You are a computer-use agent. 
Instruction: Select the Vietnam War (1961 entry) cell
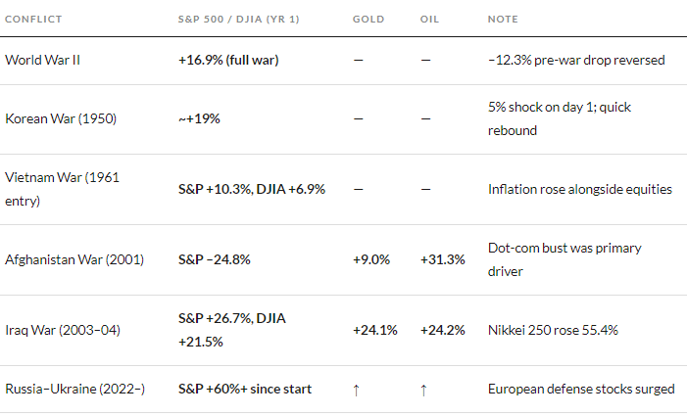(66, 189)
